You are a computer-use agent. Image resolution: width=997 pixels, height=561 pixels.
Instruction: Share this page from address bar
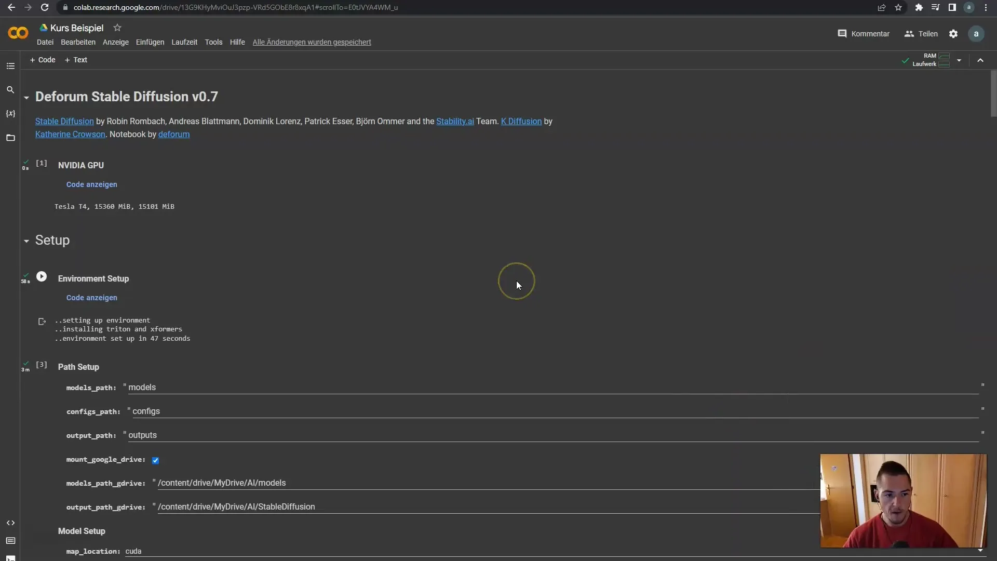[882, 7]
